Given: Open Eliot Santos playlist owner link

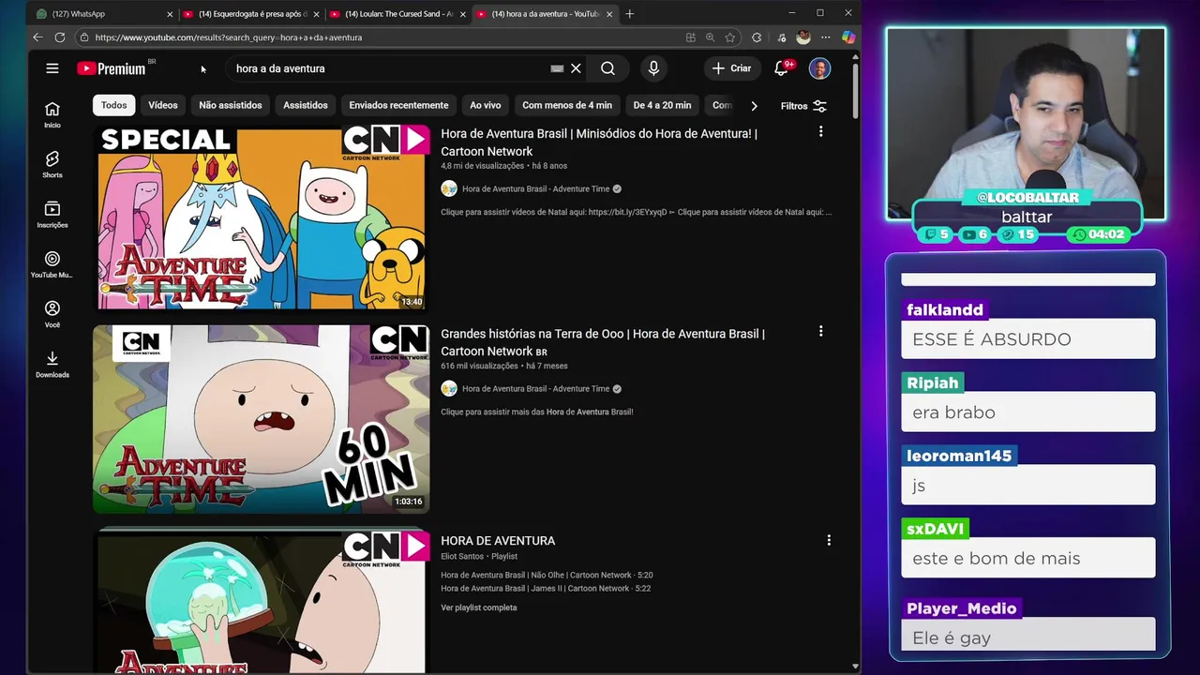Looking at the screenshot, I should 463,556.
